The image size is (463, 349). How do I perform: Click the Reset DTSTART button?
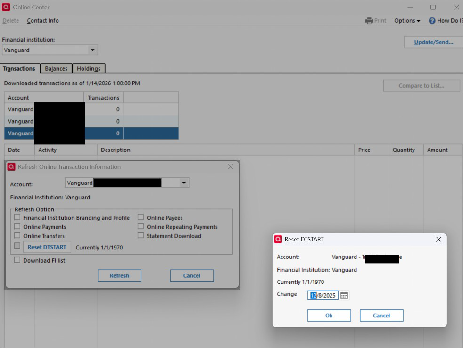coord(47,247)
